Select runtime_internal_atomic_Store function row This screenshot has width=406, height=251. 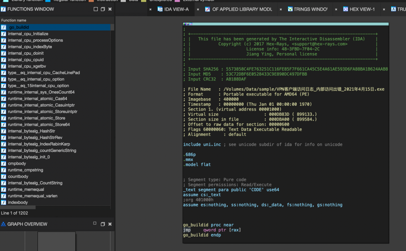pyautogui.click(x=55, y=118)
